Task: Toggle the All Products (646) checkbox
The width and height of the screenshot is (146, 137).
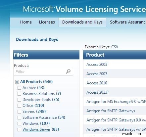Action: point(17,82)
